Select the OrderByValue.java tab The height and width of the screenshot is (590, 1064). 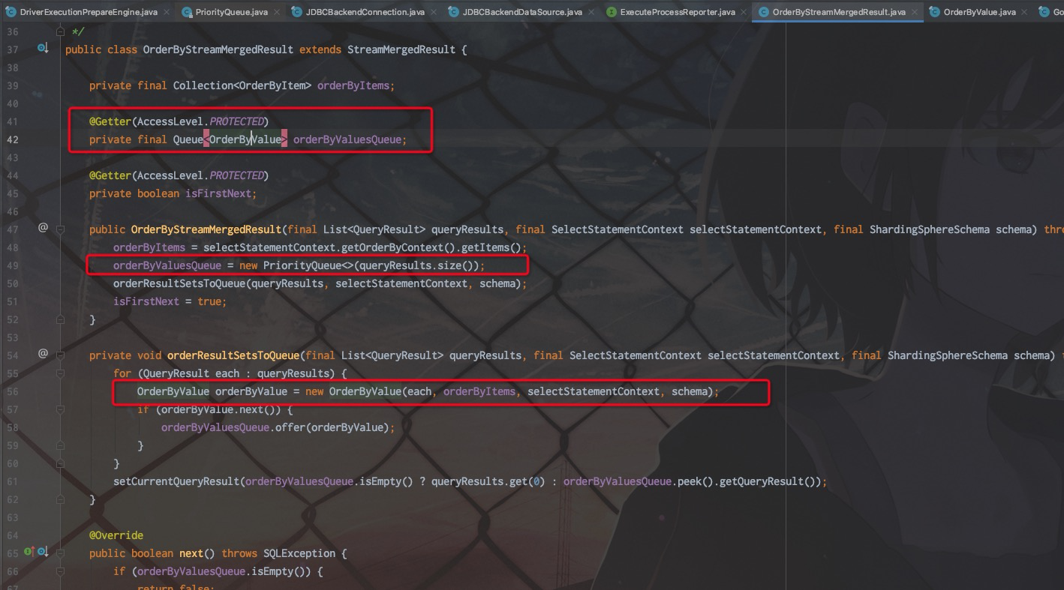(x=979, y=12)
